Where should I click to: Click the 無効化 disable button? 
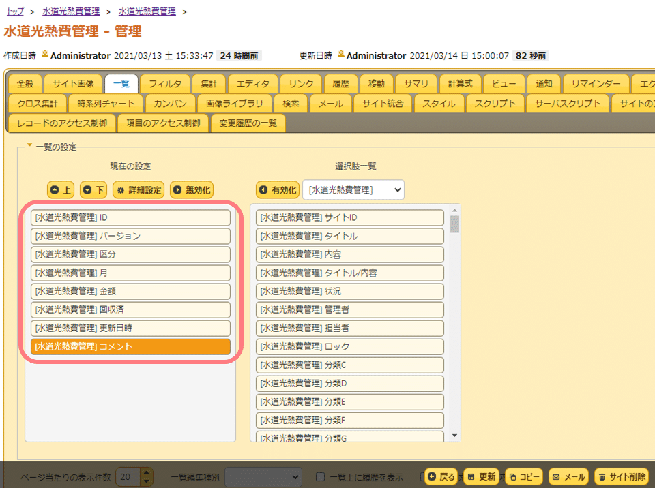[x=192, y=190]
